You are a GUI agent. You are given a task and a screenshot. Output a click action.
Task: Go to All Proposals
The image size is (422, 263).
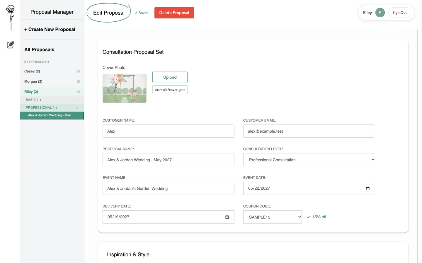pos(39,50)
